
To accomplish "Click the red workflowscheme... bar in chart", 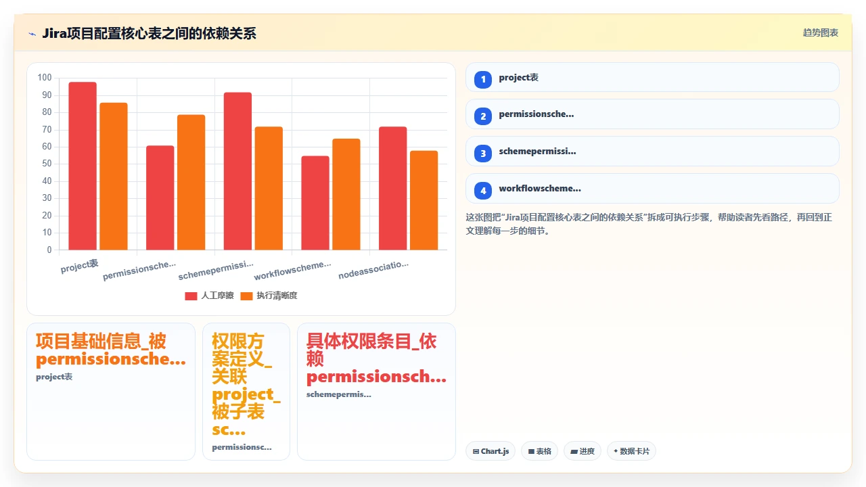I will click(315, 203).
